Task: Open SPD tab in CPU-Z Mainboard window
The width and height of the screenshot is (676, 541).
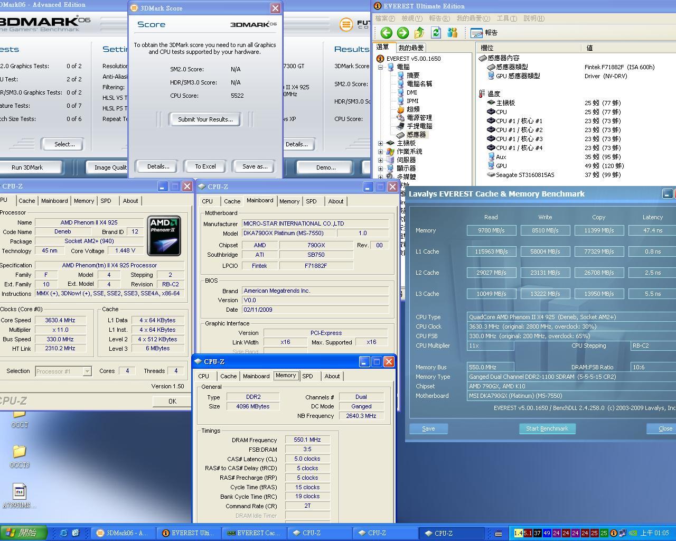Action: click(x=311, y=201)
